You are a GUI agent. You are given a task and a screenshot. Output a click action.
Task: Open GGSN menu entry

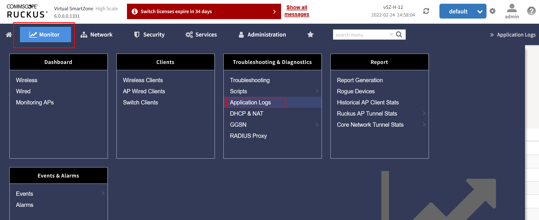pyautogui.click(x=238, y=125)
